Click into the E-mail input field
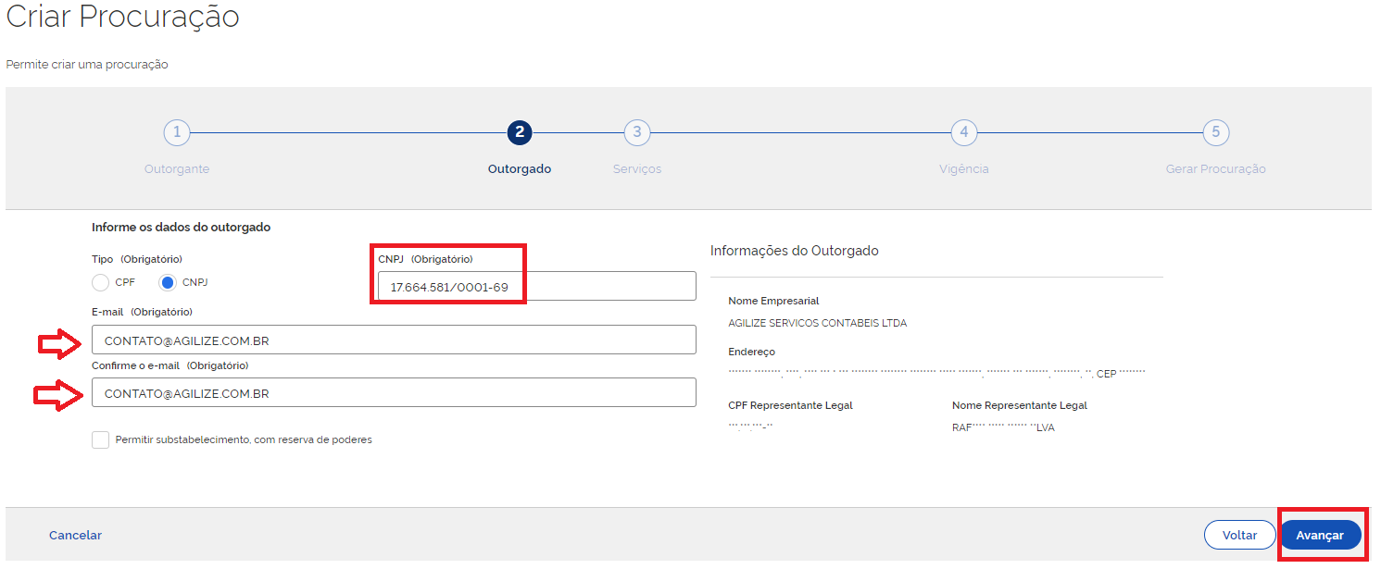The image size is (1381, 569). [394, 340]
